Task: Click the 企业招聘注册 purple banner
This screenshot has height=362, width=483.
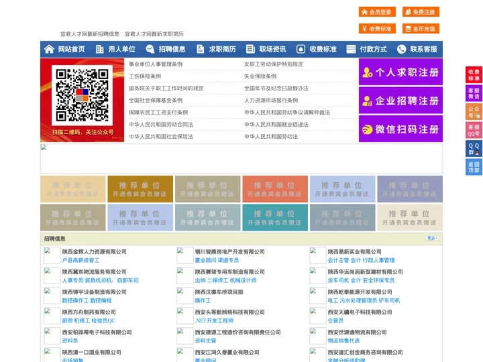Action: (400, 101)
